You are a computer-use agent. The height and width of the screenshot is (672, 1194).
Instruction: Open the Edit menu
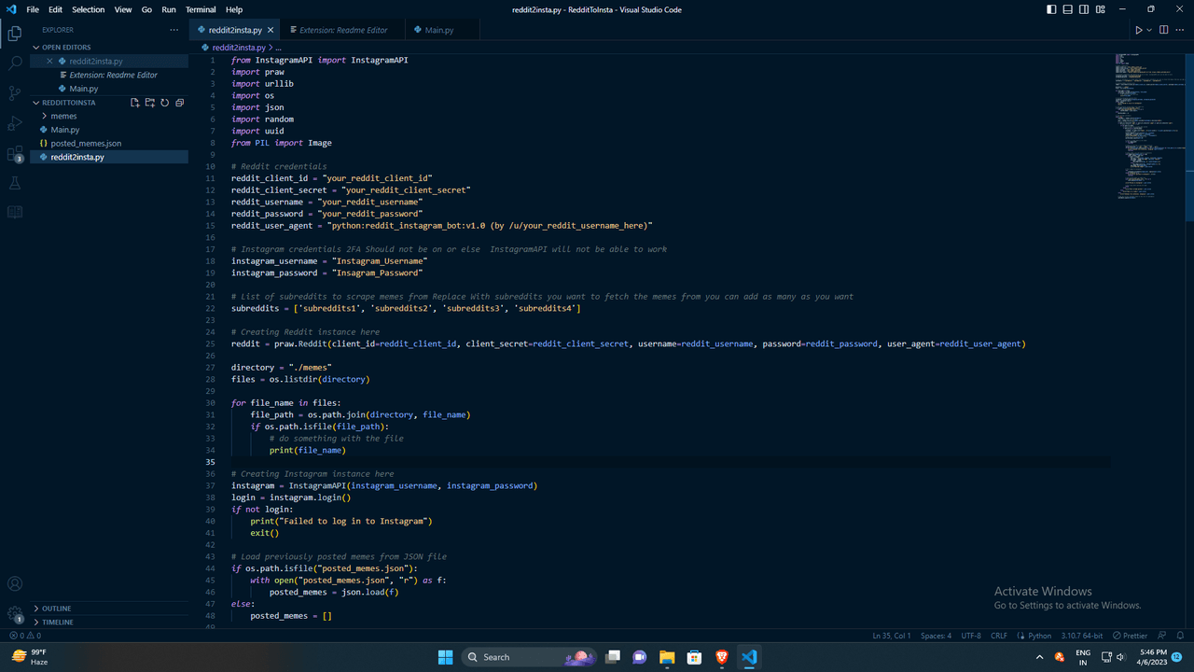click(x=55, y=9)
